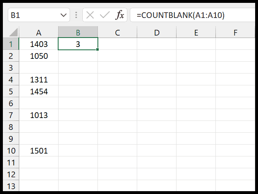Select column B header
The image size is (258, 194).
[x=78, y=33]
